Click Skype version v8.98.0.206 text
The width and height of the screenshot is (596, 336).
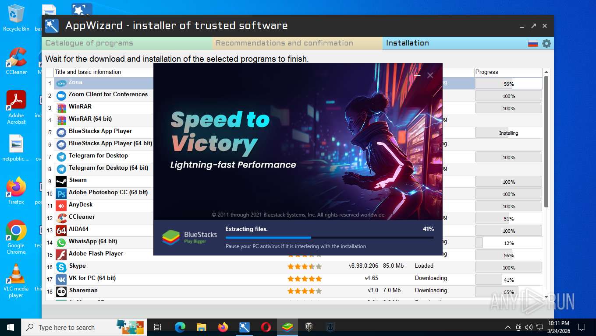click(x=363, y=266)
